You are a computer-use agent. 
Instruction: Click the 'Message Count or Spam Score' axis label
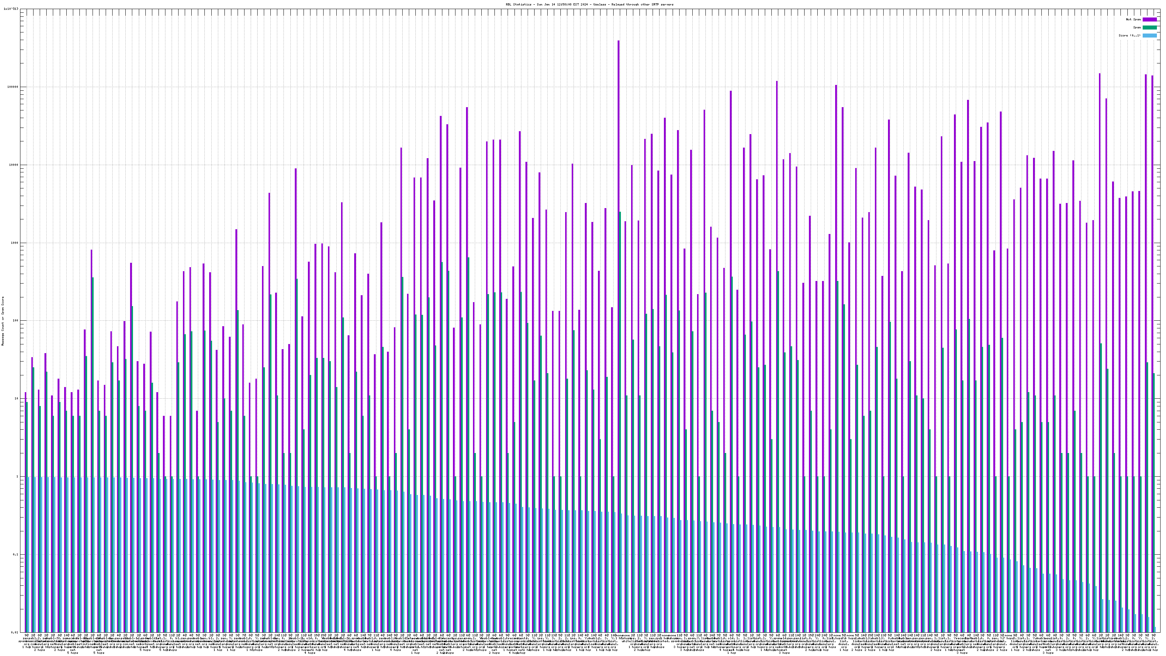[x=3, y=321]
